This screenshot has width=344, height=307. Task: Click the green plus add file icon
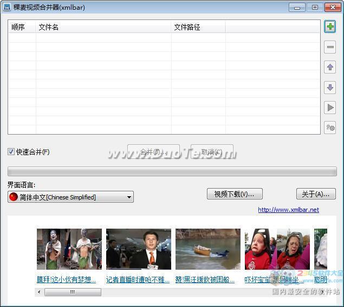click(330, 26)
